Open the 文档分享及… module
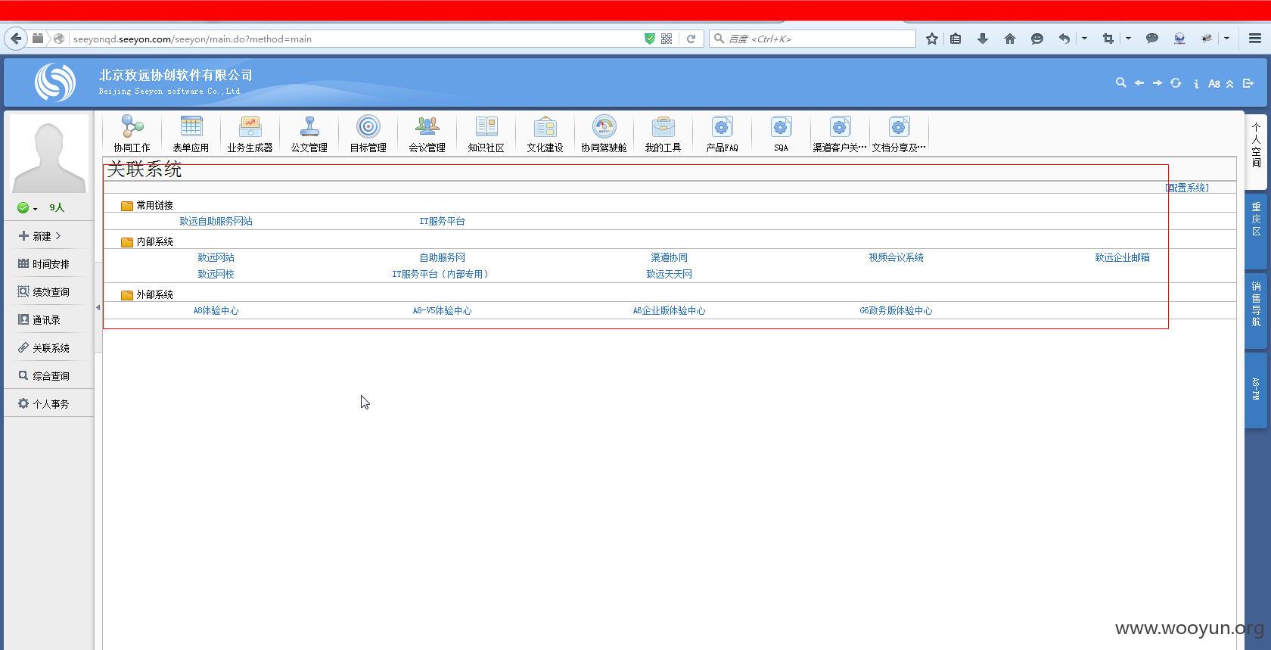This screenshot has height=650, width=1271. coord(899,134)
